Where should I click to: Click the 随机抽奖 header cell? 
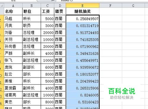pos(83,11)
